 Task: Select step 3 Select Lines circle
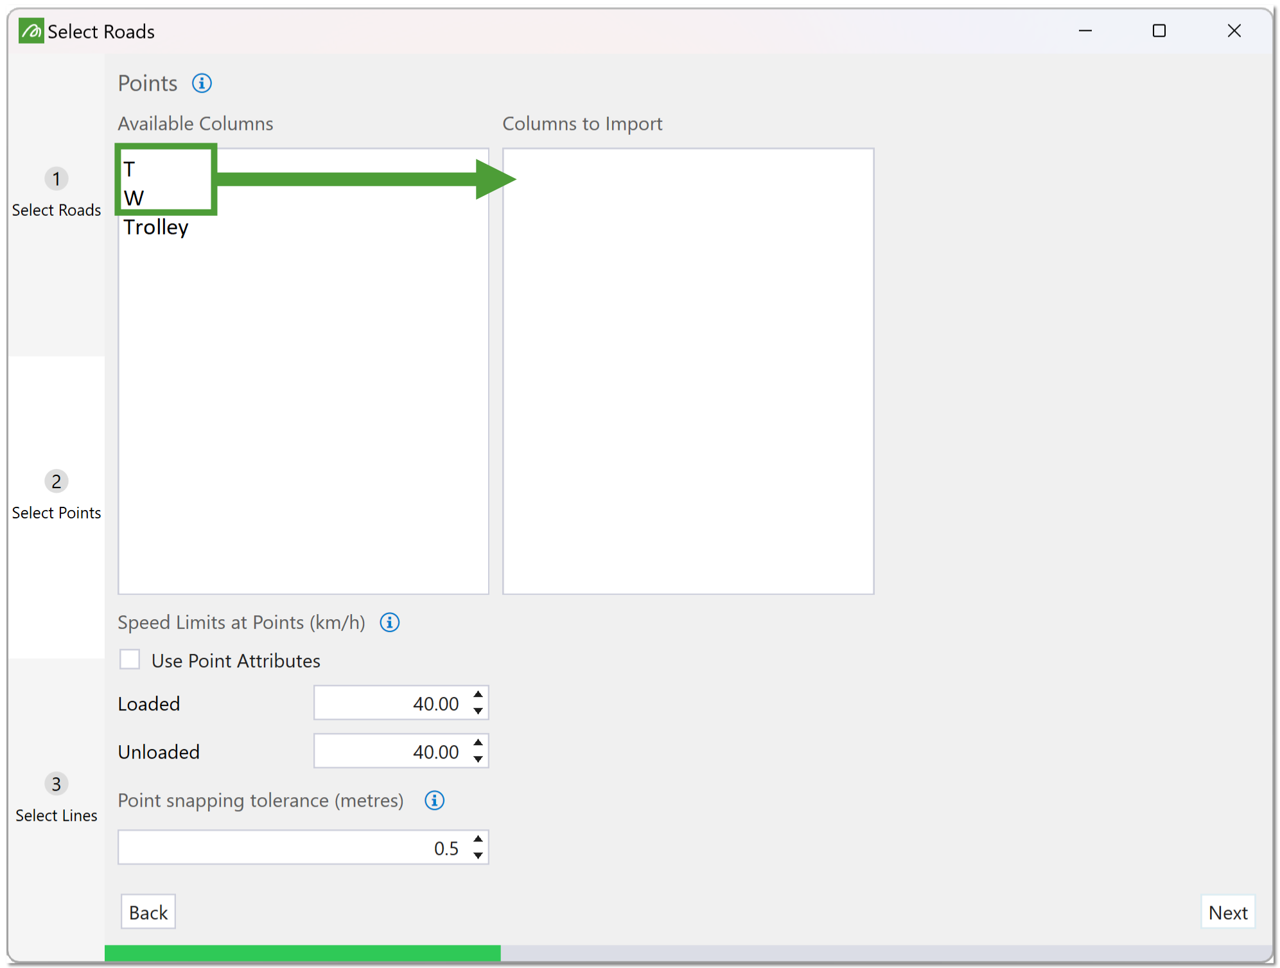(57, 784)
